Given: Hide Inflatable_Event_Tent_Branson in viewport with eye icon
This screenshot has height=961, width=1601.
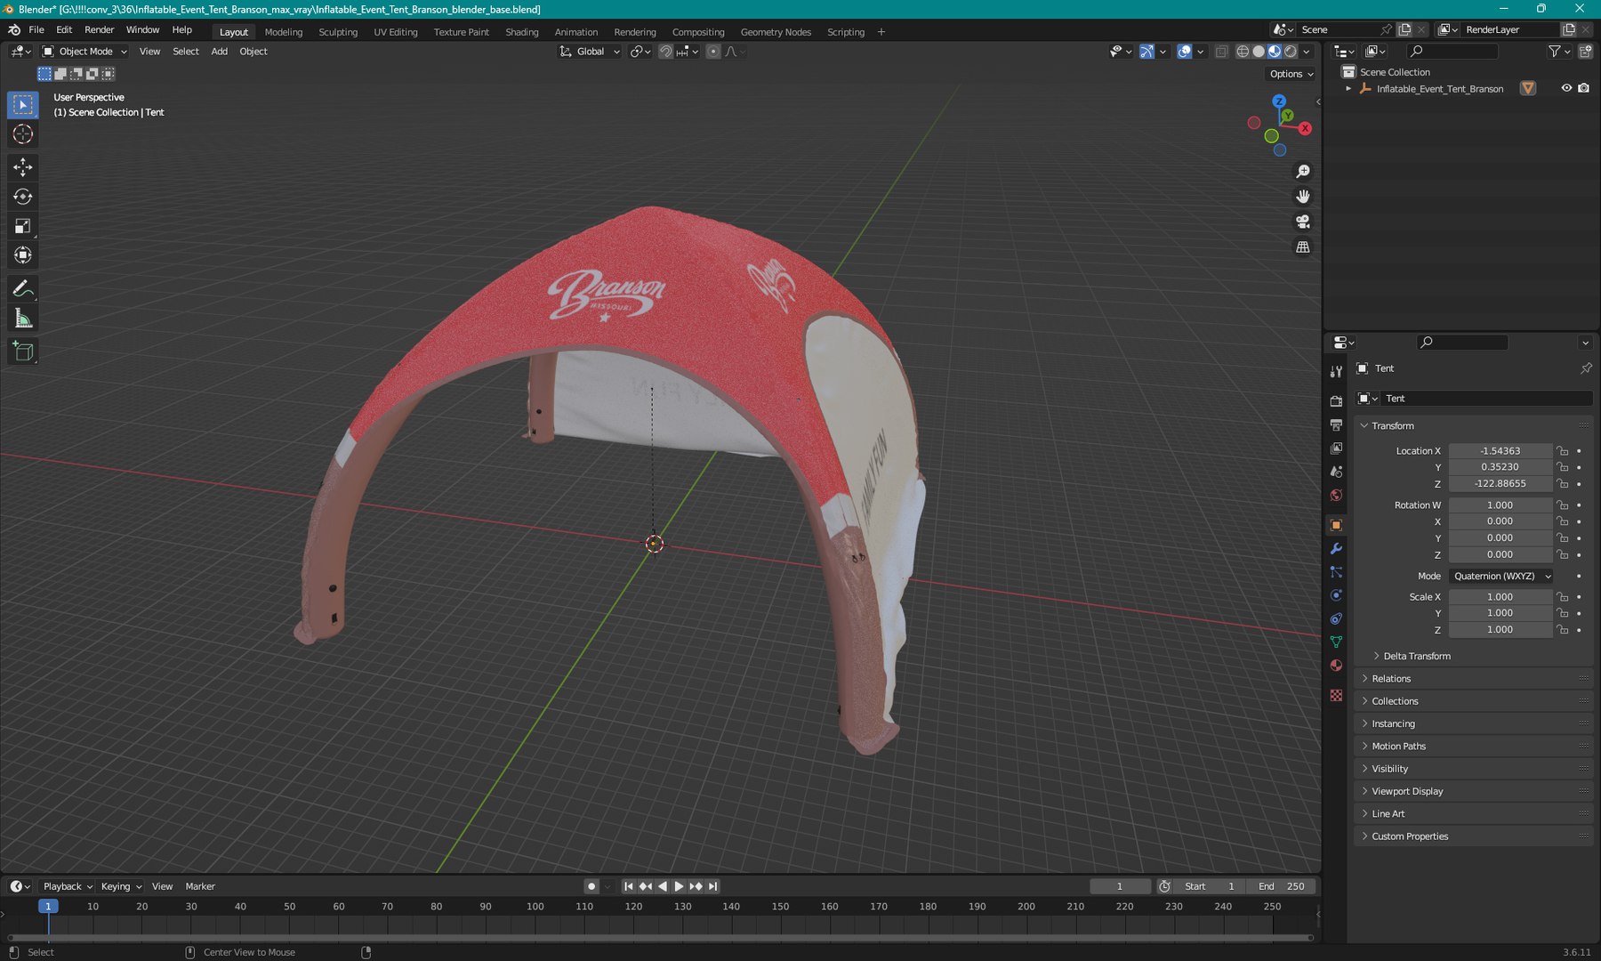Looking at the screenshot, I should [x=1566, y=88].
